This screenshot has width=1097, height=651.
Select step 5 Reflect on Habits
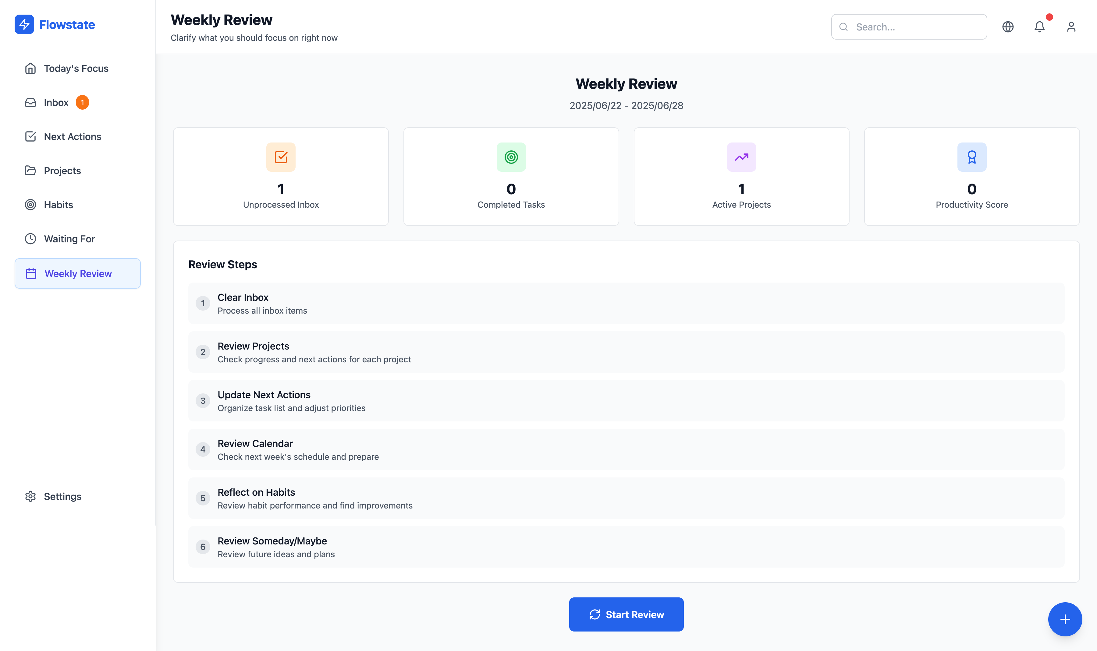[626, 498]
